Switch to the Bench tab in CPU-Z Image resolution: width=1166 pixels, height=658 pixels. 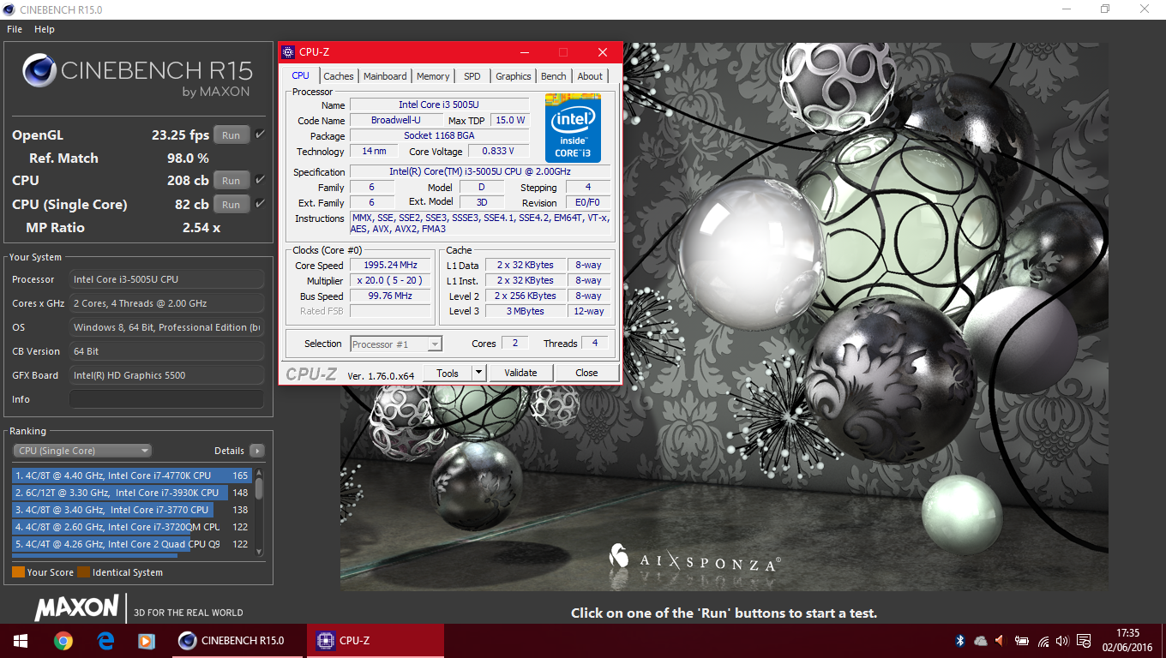pos(554,76)
